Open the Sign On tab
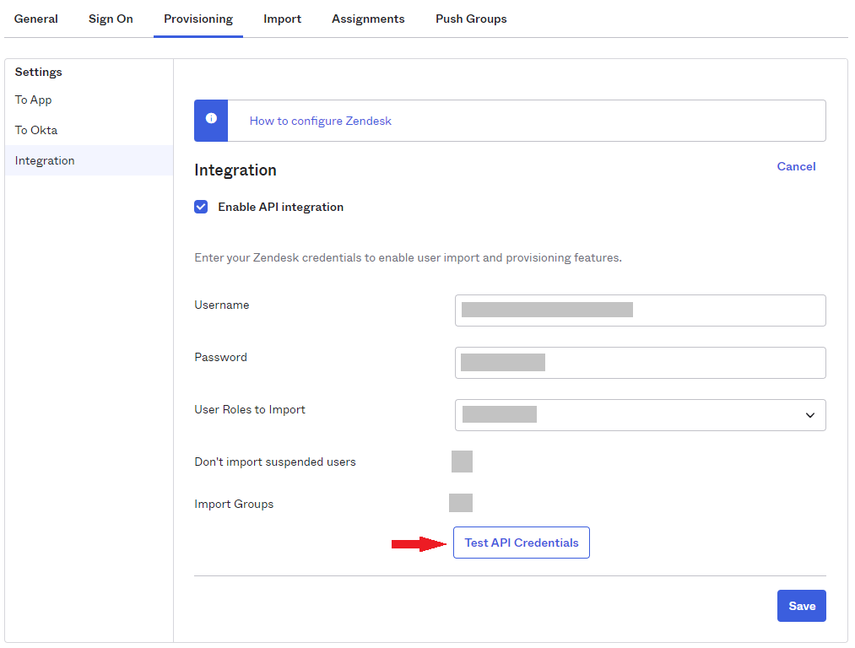The width and height of the screenshot is (855, 648). pos(110,19)
